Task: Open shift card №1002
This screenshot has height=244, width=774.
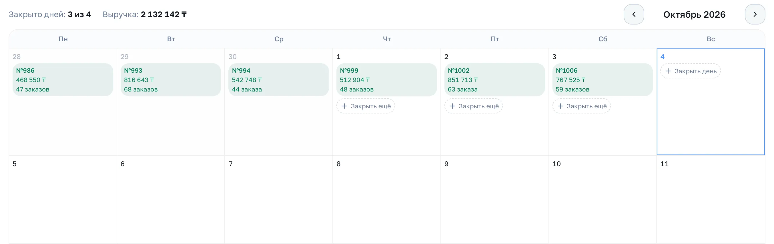Action: pyautogui.click(x=494, y=80)
